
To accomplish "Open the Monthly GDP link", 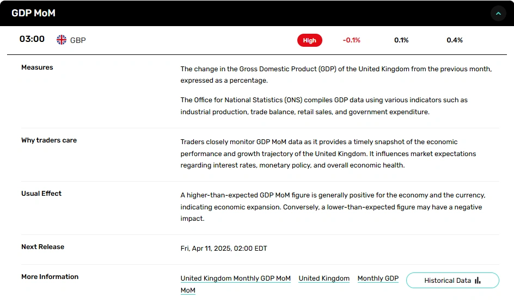I will [378, 278].
